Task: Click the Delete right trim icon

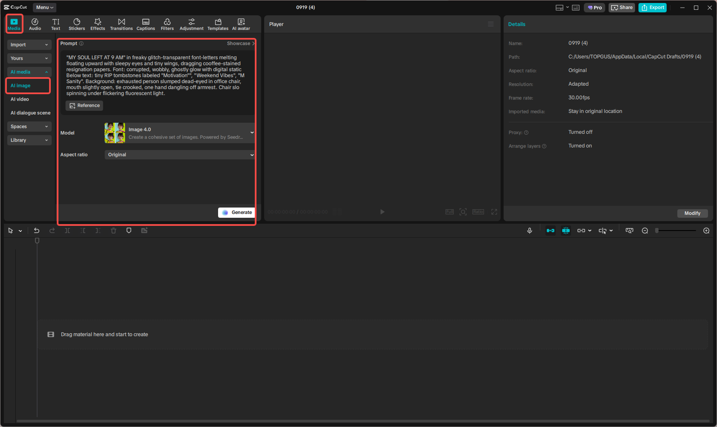Action: [x=98, y=231]
